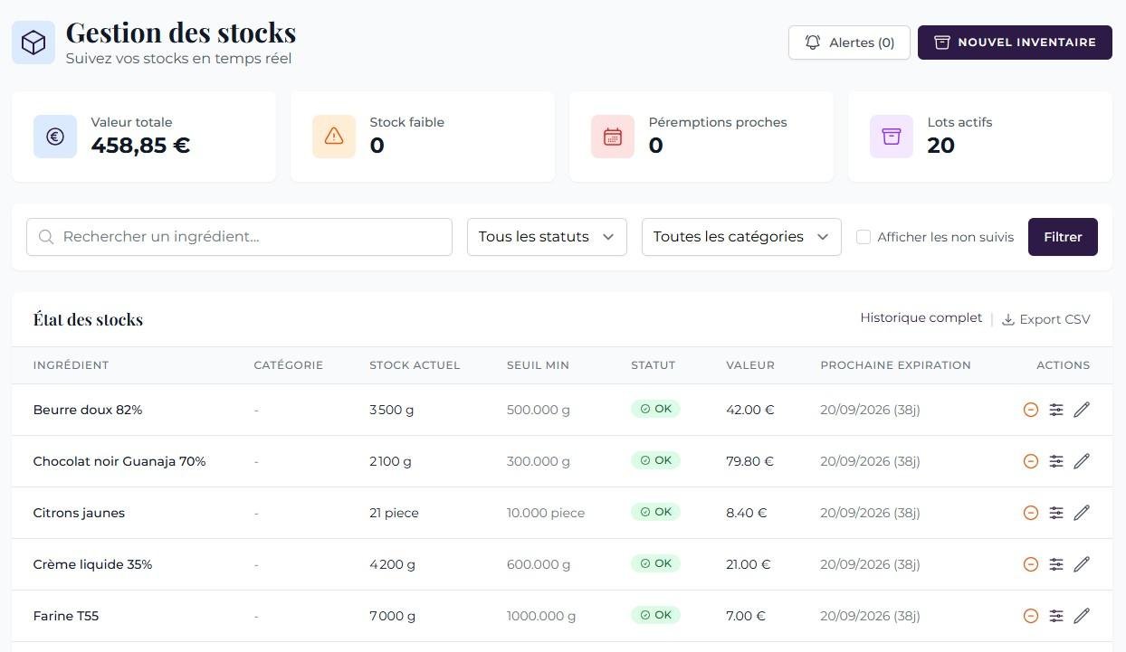Open the Alertes (0) notifications

(849, 43)
